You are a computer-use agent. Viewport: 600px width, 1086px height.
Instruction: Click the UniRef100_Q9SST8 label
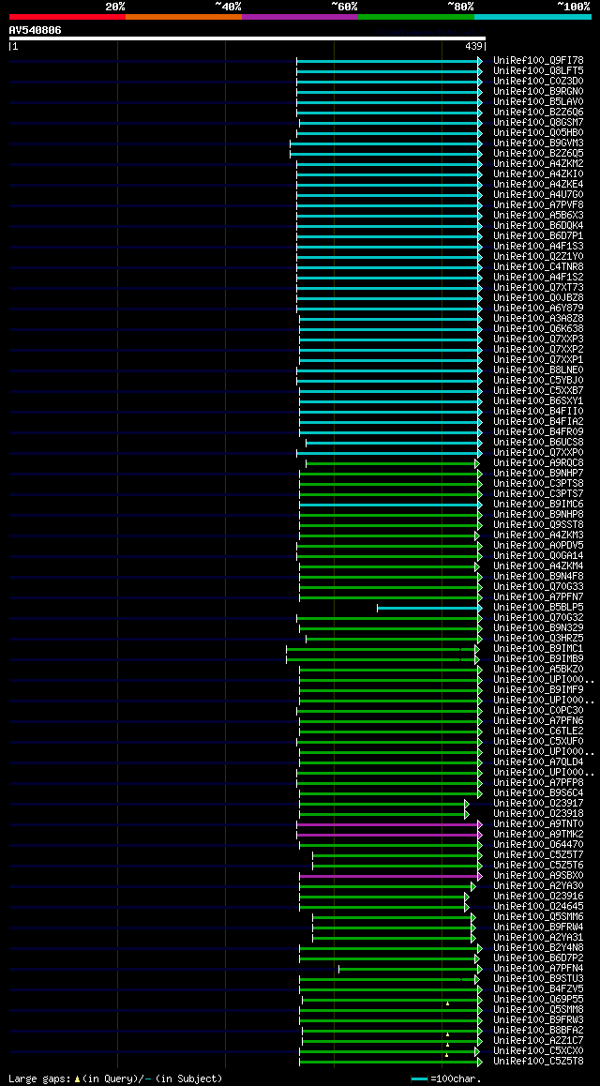pyautogui.click(x=538, y=525)
